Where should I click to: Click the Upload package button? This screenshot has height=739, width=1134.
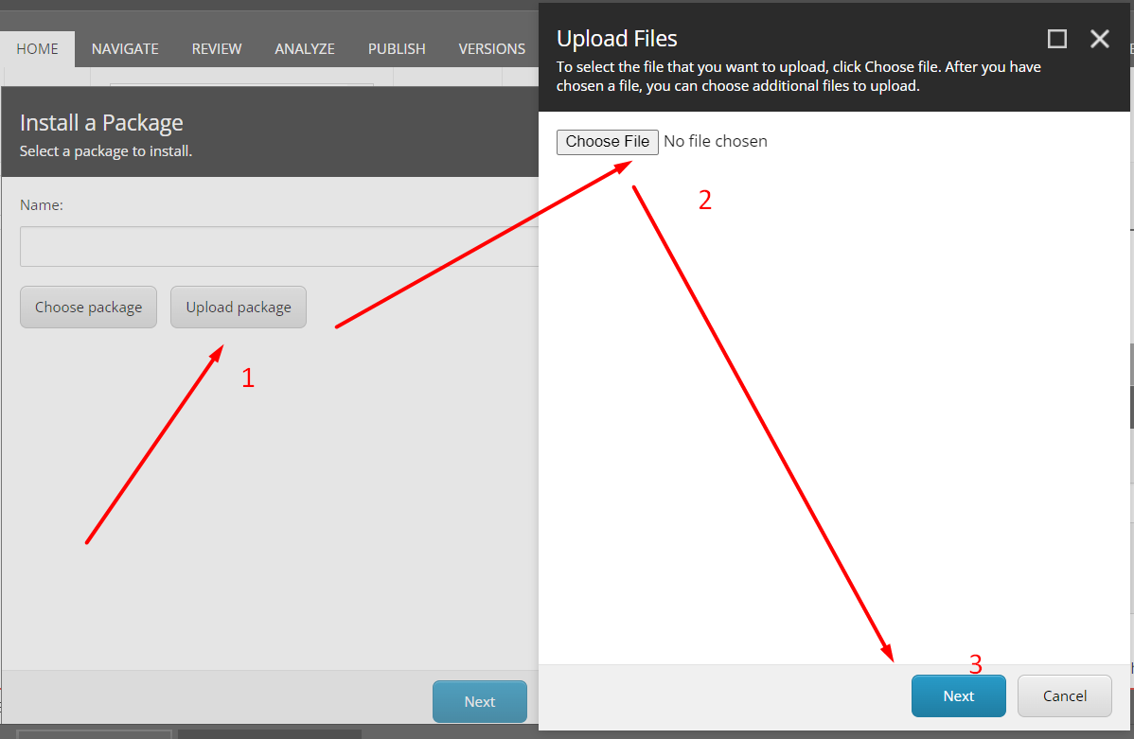coord(239,308)
